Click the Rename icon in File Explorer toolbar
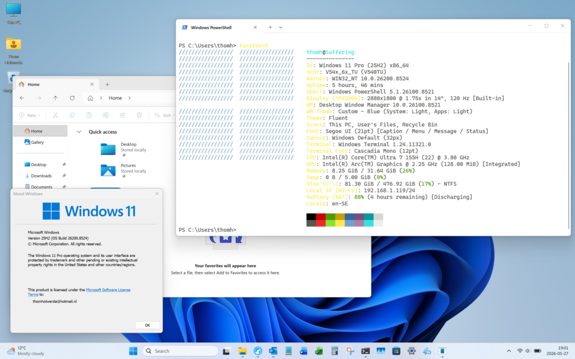This screenshot has width=575, height=359. point(106,115)
